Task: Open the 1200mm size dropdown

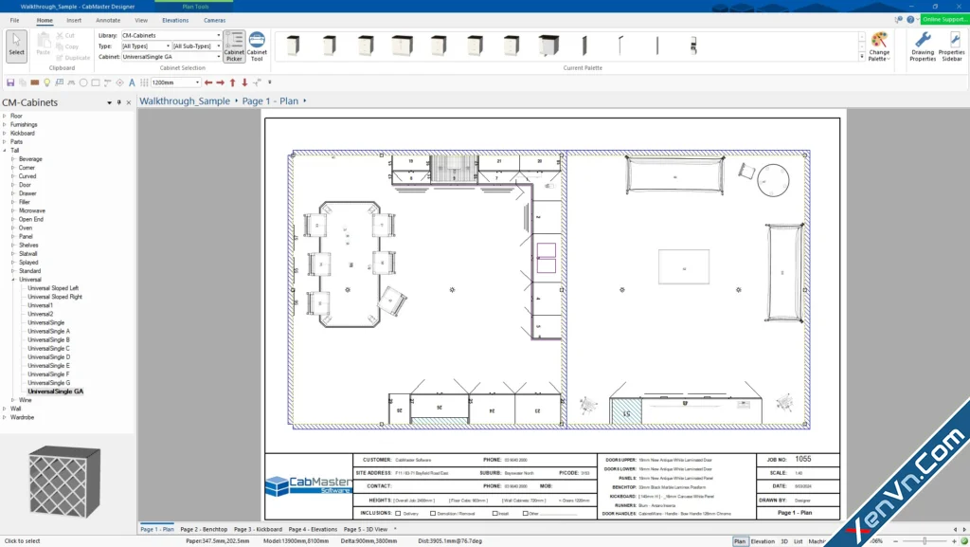Action: click(197, 82)
